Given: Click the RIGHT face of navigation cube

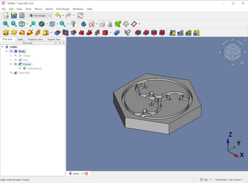Looking at the screenshot, I should (237, 55).
